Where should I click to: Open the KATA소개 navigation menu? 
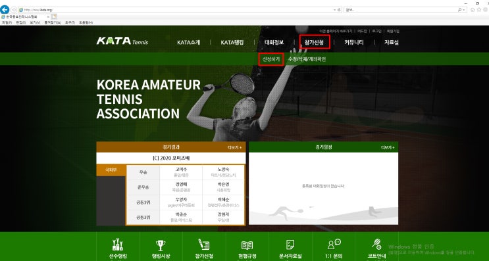click(189, 42)
